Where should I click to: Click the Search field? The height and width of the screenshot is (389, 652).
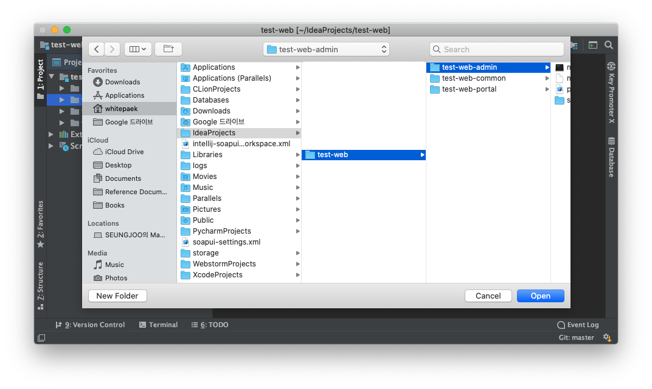click(x=497, y=49)
